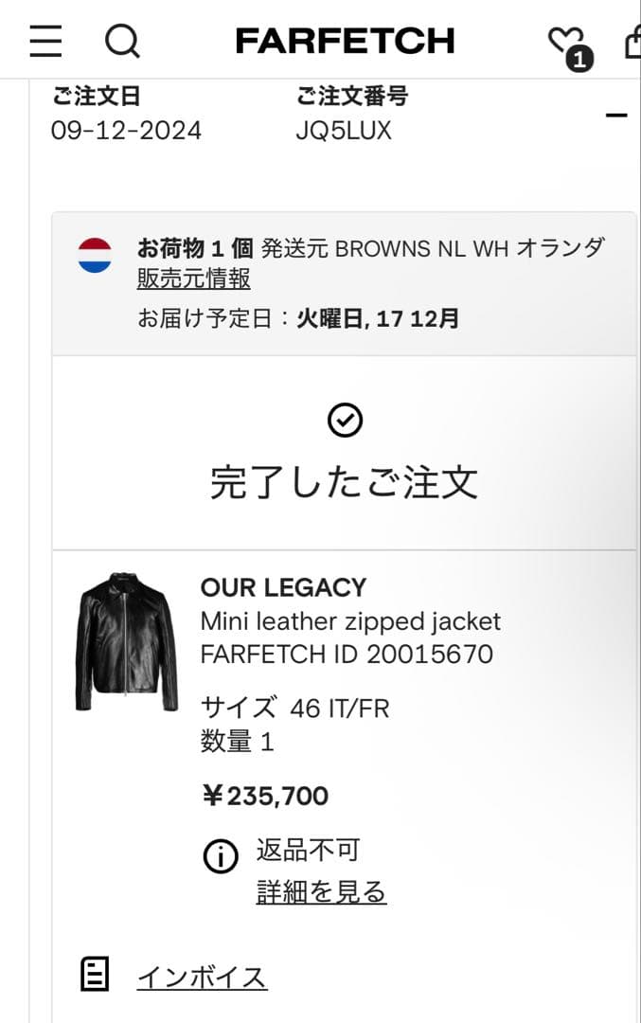Click the completed order checkmark icon
The height and width of the screenshot is (1023, 641).
[x=347, y=419]
